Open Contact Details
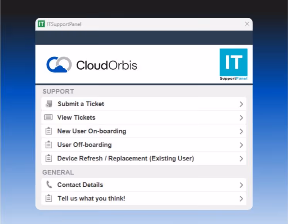 tap(144, 185)
